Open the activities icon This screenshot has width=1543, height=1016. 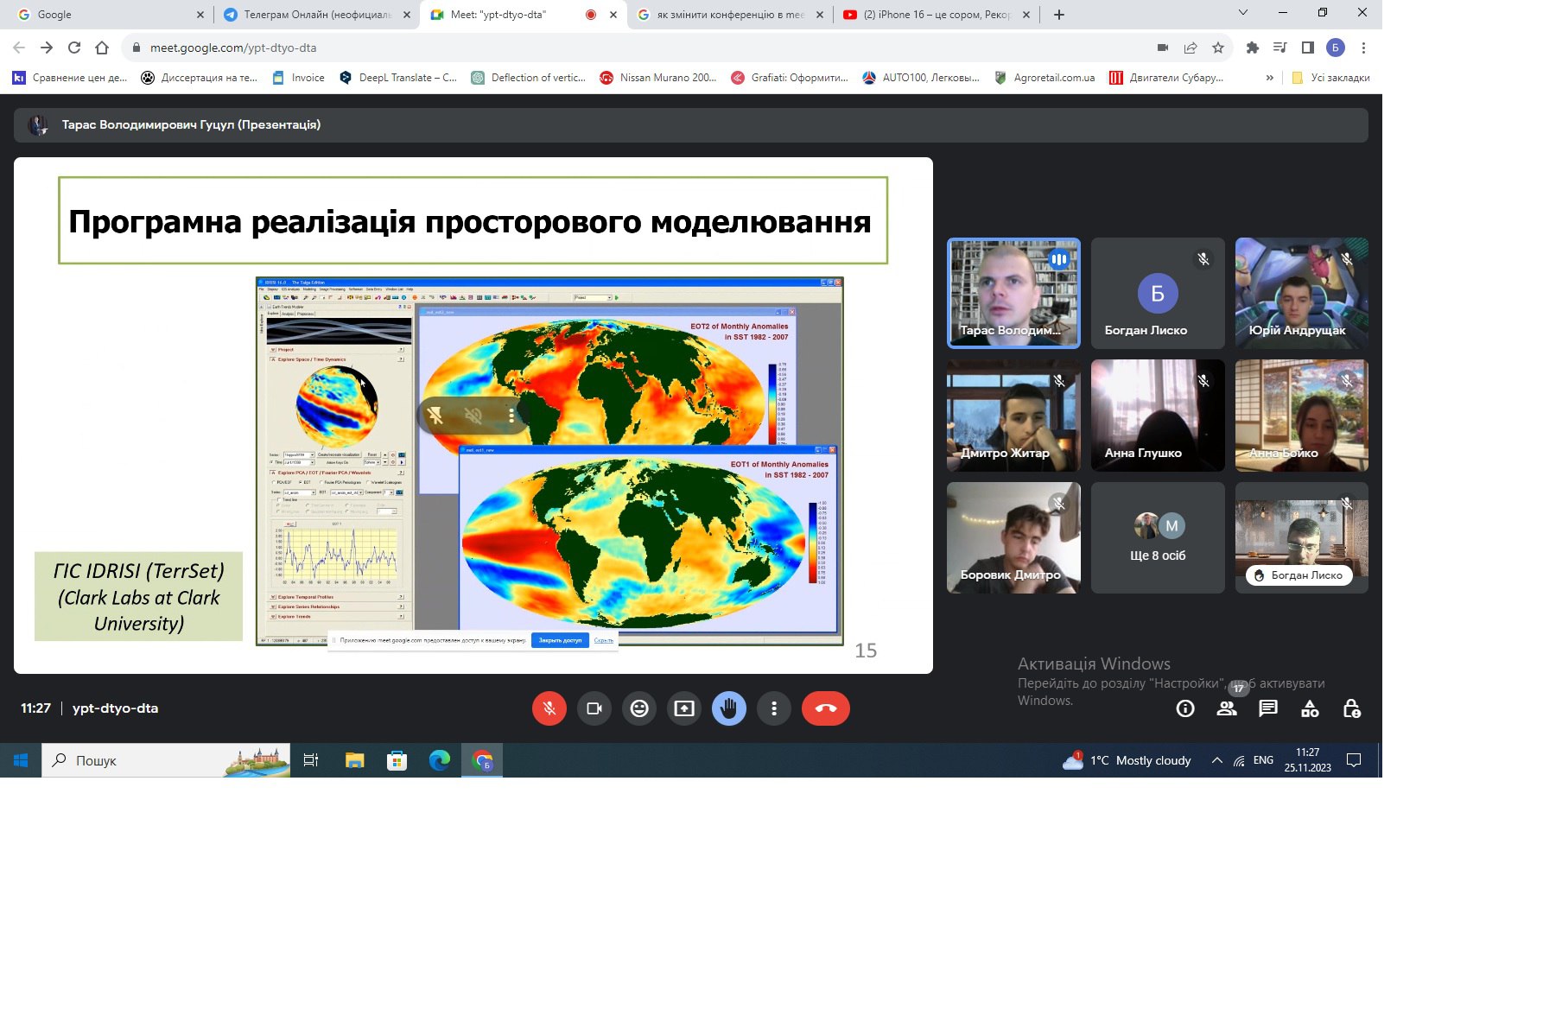pos(1310,709)
